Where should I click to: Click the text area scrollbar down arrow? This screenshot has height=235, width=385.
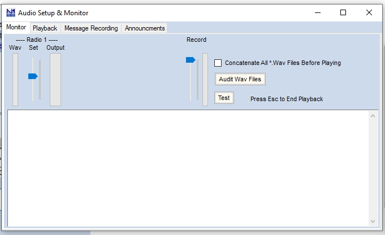click(373, 221)
